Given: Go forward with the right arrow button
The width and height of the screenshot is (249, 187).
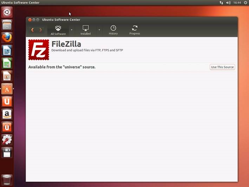Looking at the screenshot, I should pyautogui.click(x=40, y=30).
